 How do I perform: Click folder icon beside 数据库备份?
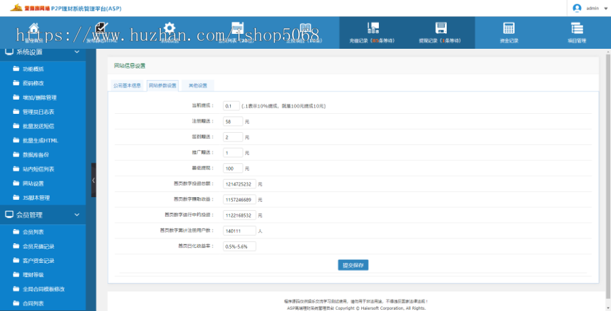(x=16, y=154)
